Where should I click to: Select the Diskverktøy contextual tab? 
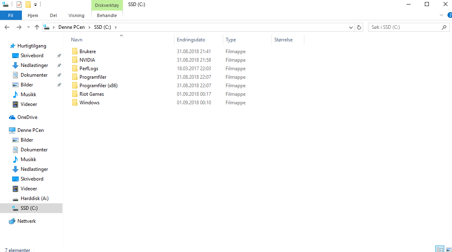107,5
